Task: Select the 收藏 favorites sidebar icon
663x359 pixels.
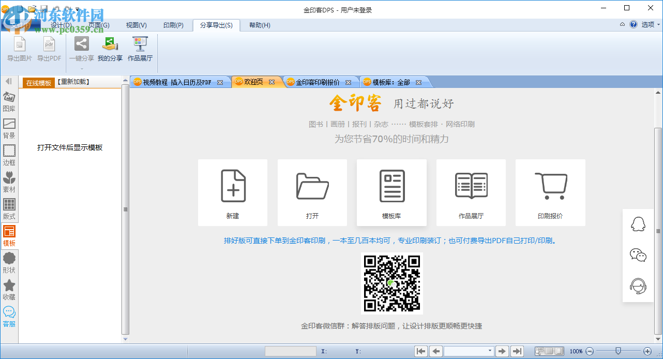Action: click(8, 290)
